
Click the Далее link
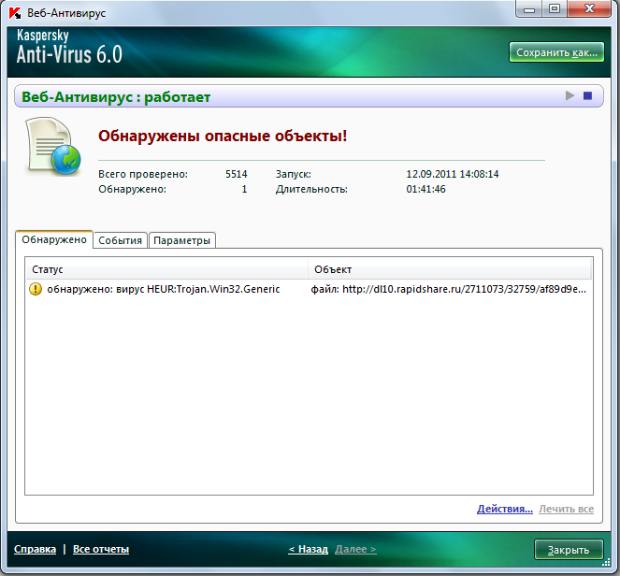pos(355,549)
